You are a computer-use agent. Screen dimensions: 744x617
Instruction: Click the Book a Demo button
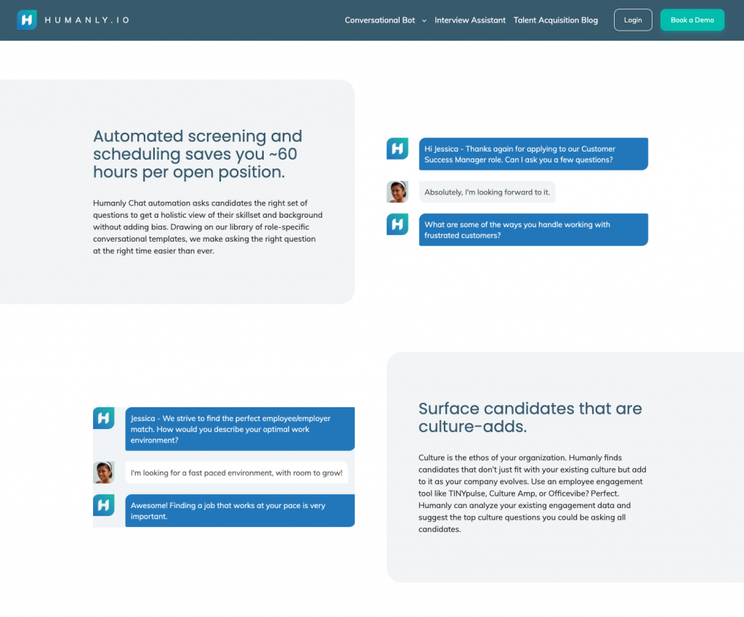(692, 20)
